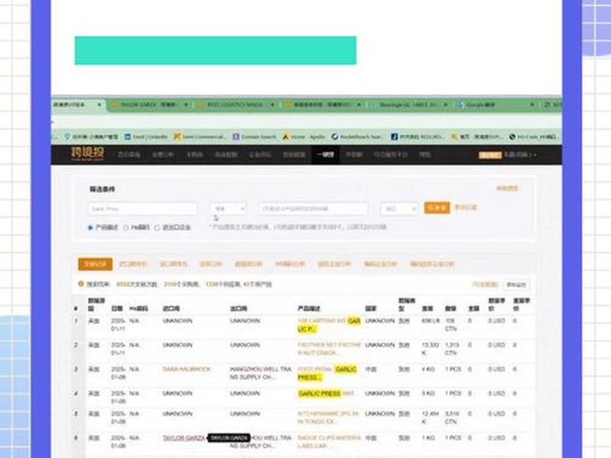Click the LinkedIn Feed bookmark icon
The image size is (611, 458).
coord(128,137)
